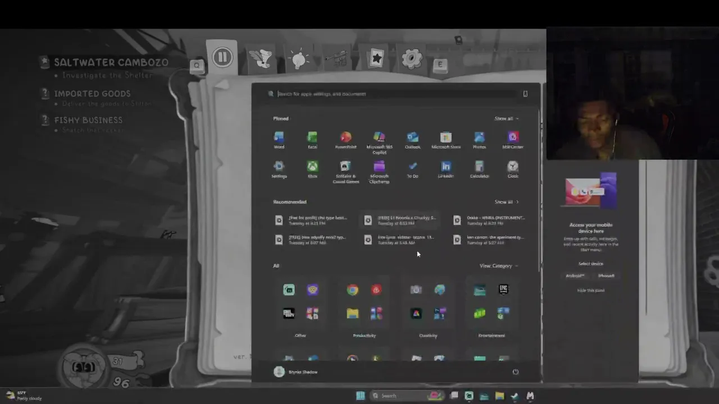
Task: Open the Photos app
Action: point(479,140)
